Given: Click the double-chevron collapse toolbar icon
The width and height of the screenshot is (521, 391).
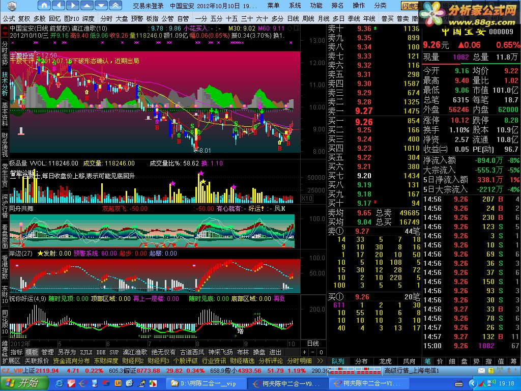Looking at the screenshot, I should click(x=115, y=5).
